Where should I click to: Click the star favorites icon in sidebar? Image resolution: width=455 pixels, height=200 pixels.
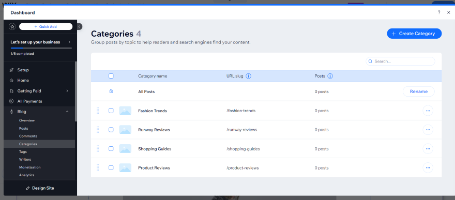(12, 27)
